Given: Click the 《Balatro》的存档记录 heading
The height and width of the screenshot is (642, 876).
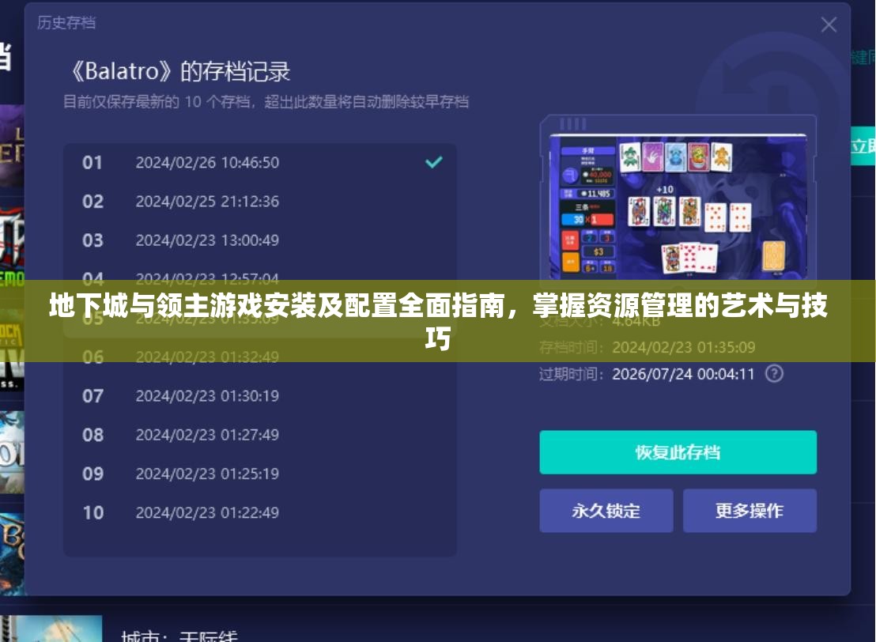Looking at the screenshot, I should [x=179, y=71].
